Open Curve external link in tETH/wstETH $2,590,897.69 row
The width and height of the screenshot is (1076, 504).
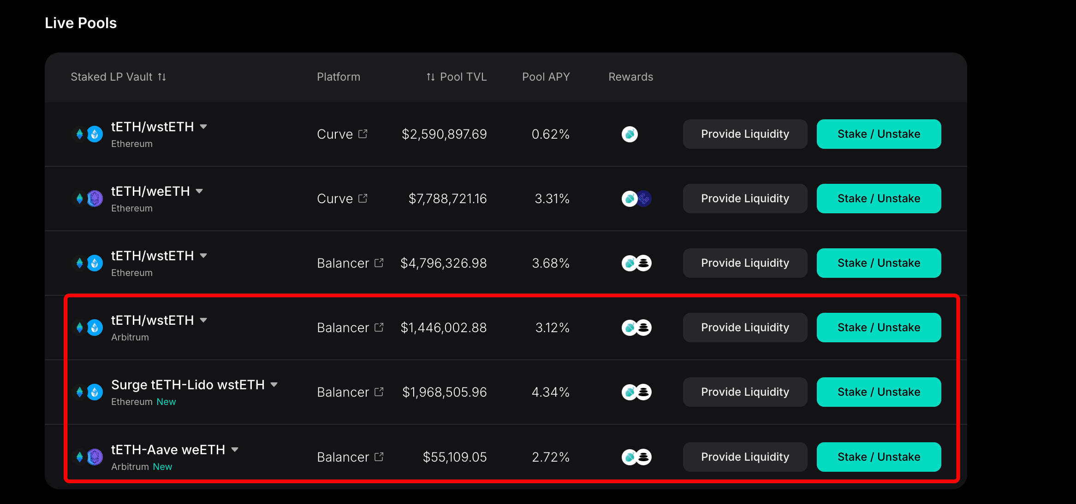[x=363, y=134]
